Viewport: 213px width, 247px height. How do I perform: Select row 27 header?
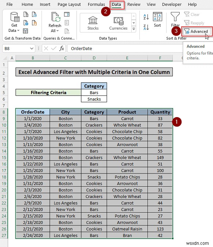pyautogui.click(x=4, y=236)
